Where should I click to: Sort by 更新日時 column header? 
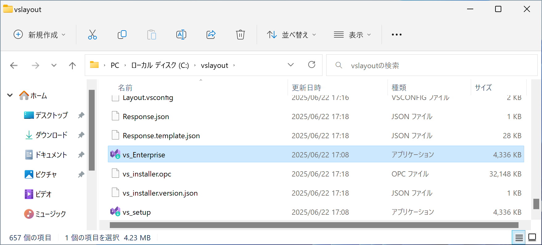coord(306,88)
